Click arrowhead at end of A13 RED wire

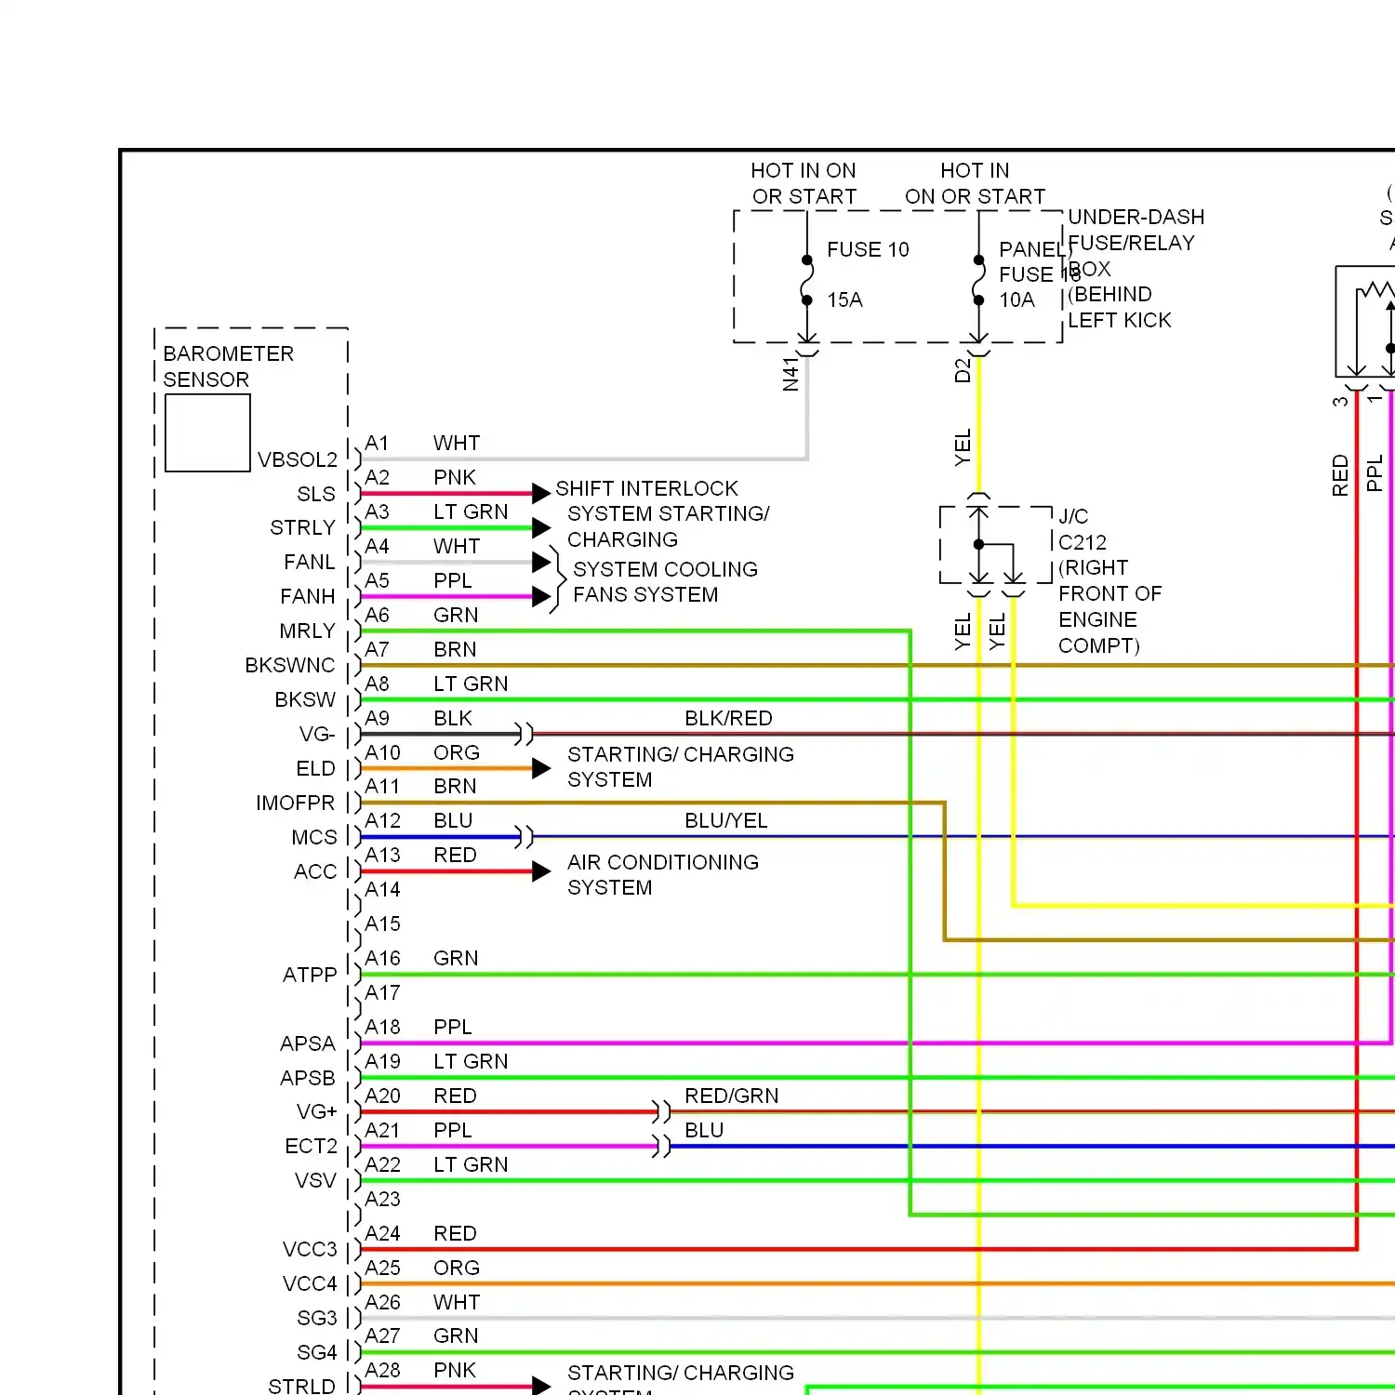[x=541, y=872]
